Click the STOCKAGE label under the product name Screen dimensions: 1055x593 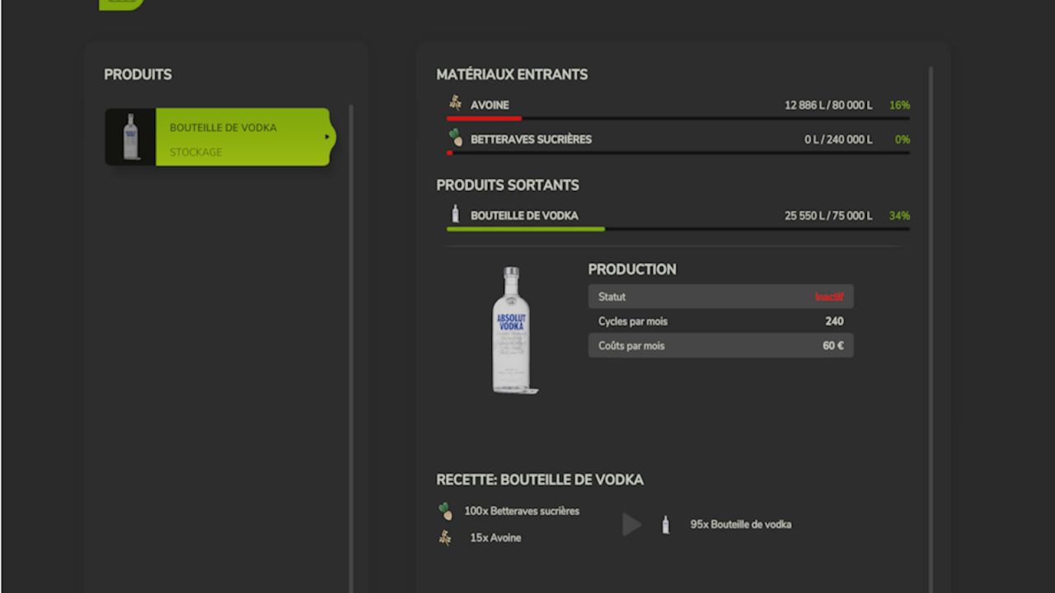click(196, 152)
